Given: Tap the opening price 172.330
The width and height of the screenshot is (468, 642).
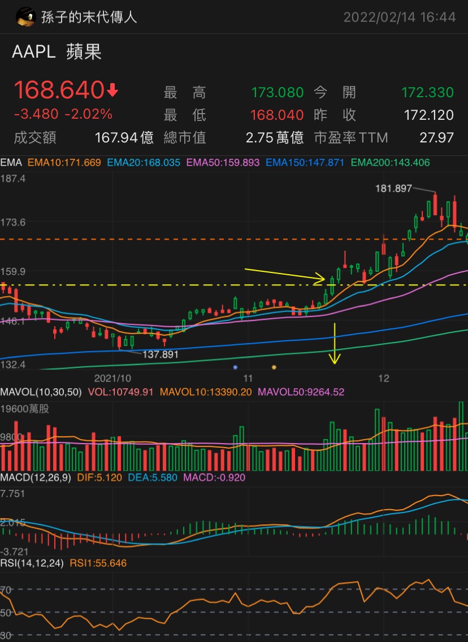Looking at the screenshot, I should [427, 92].
